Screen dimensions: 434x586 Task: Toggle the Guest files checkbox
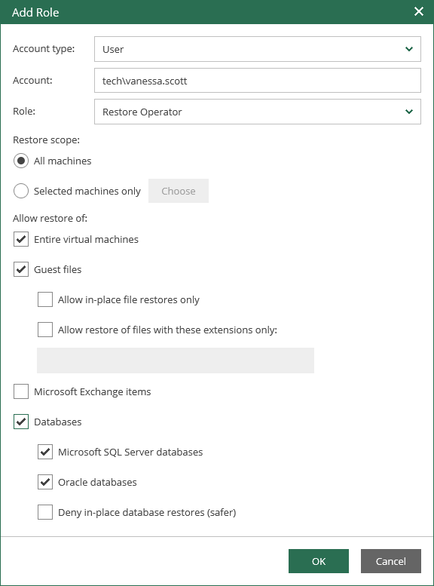tap(21, 269)
